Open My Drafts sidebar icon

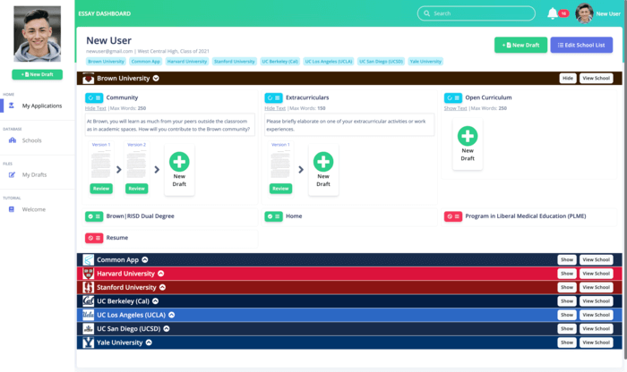tap(12, 175)
